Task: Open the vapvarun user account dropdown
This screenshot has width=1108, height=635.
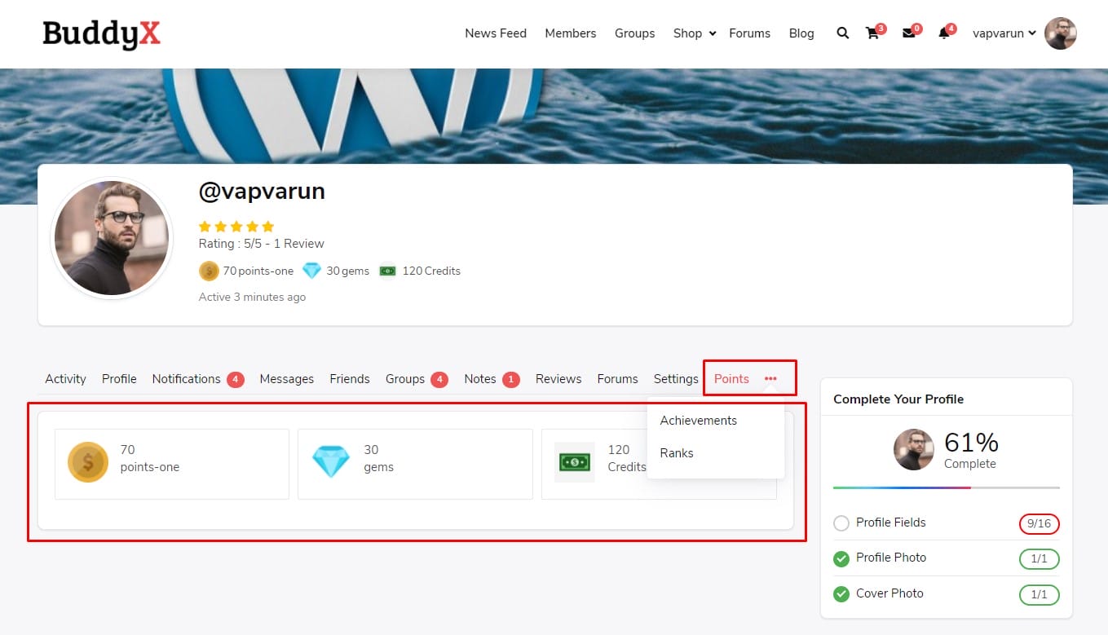Action: click(1004, 33)
